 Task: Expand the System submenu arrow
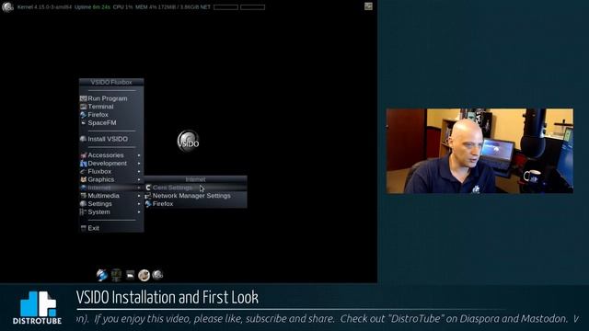[139, 212]
